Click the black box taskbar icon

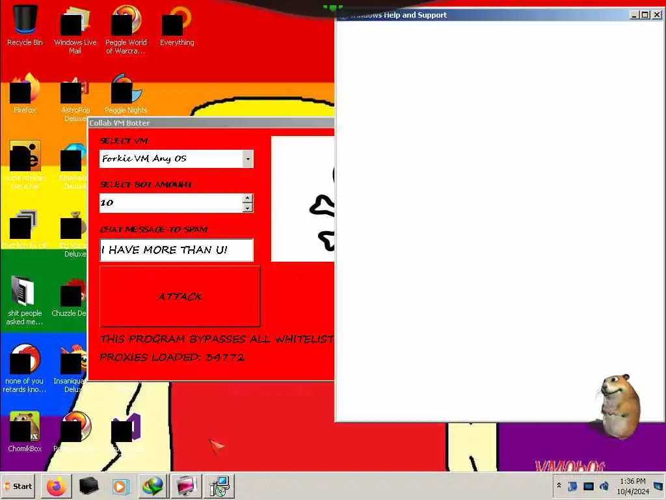(x=88, y=486)
